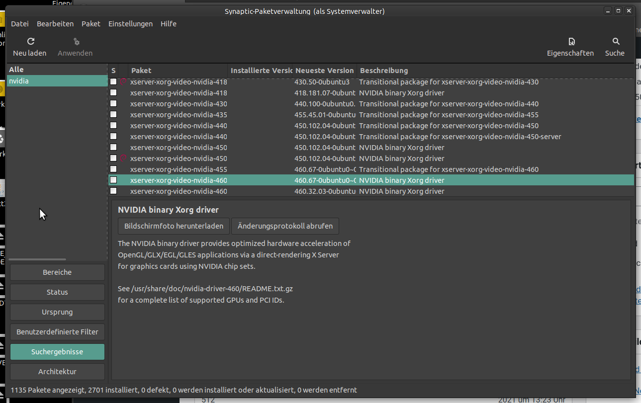Minimize the Synaptic window
Viewport: 641px width, 403px height.
click(x=608, y=11)
